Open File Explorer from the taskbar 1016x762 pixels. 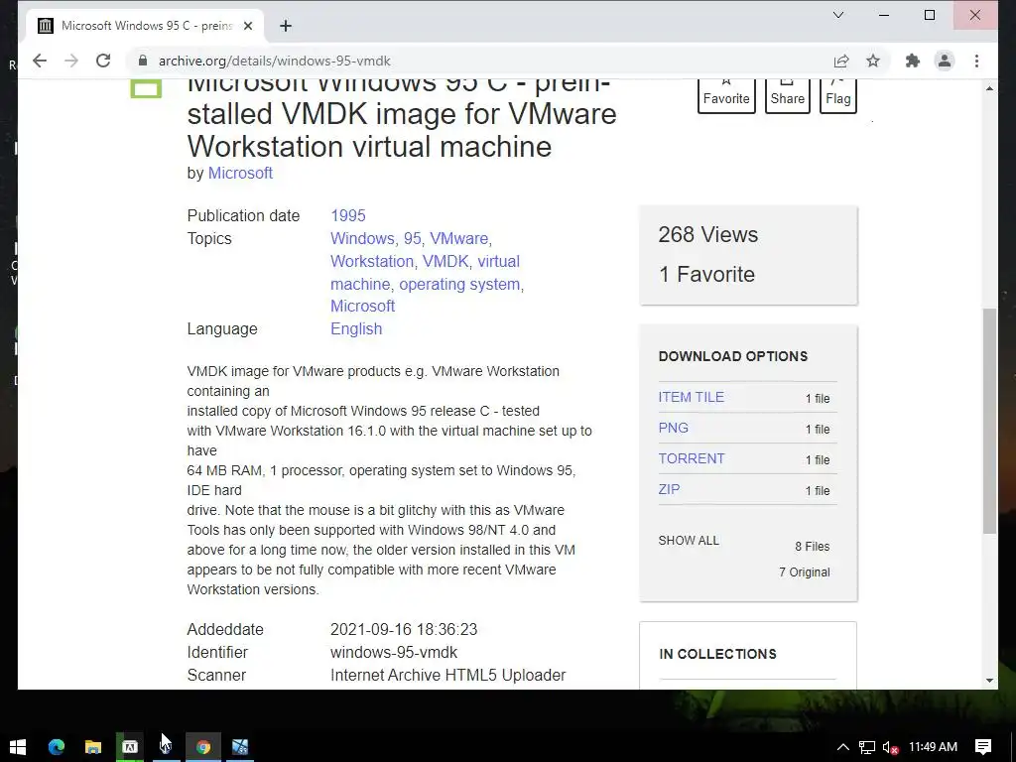93,747
